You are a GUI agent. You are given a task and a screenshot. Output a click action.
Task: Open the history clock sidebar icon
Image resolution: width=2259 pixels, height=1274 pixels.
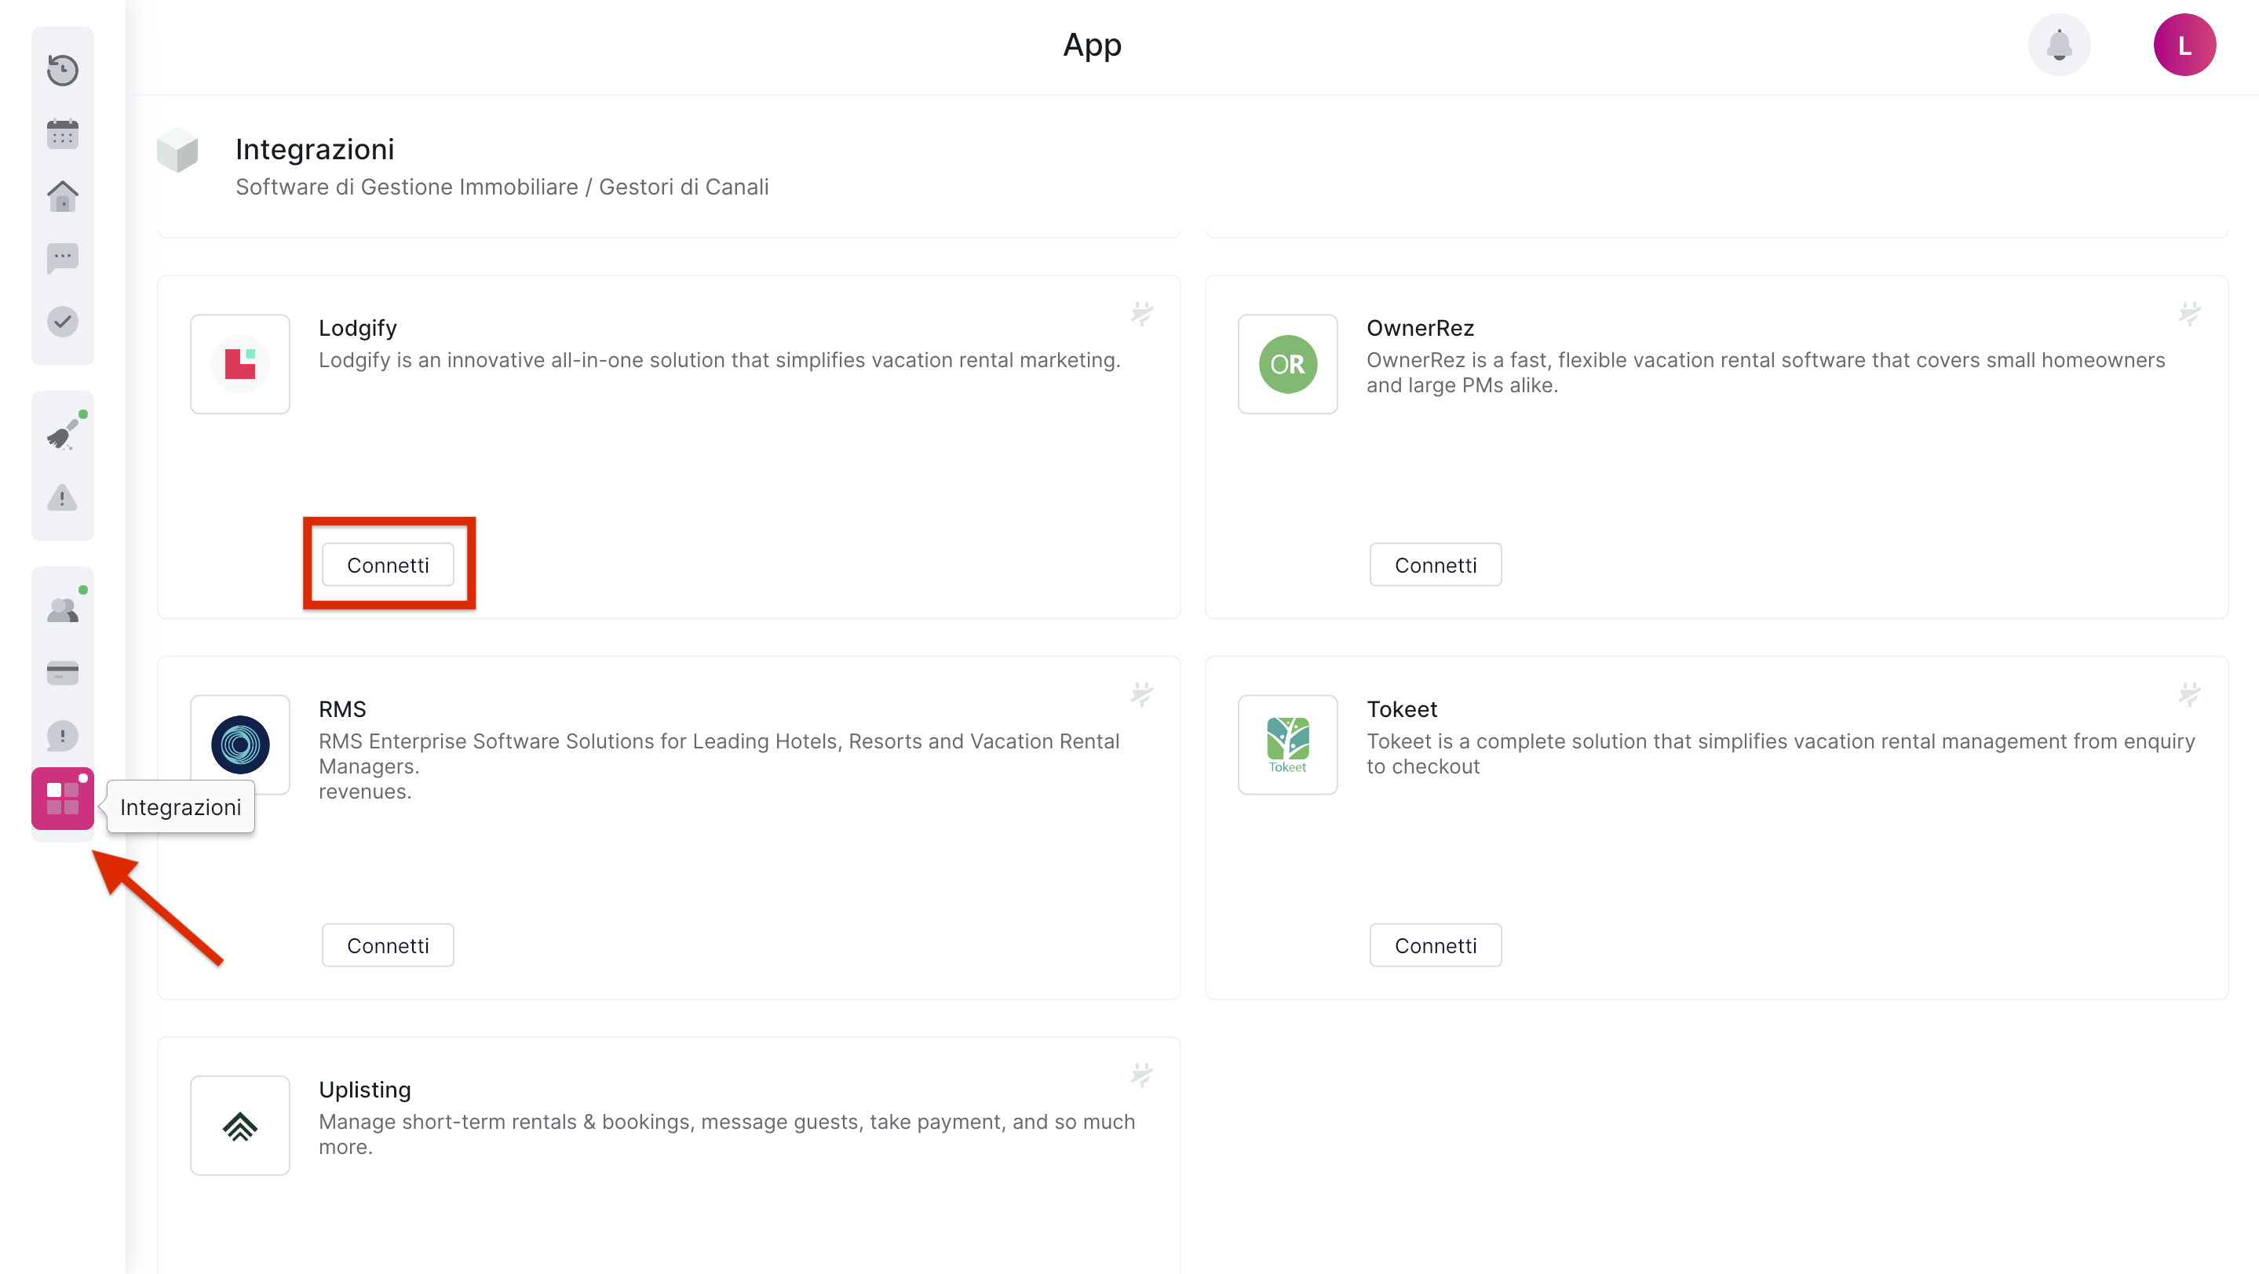tap(62, 70)
